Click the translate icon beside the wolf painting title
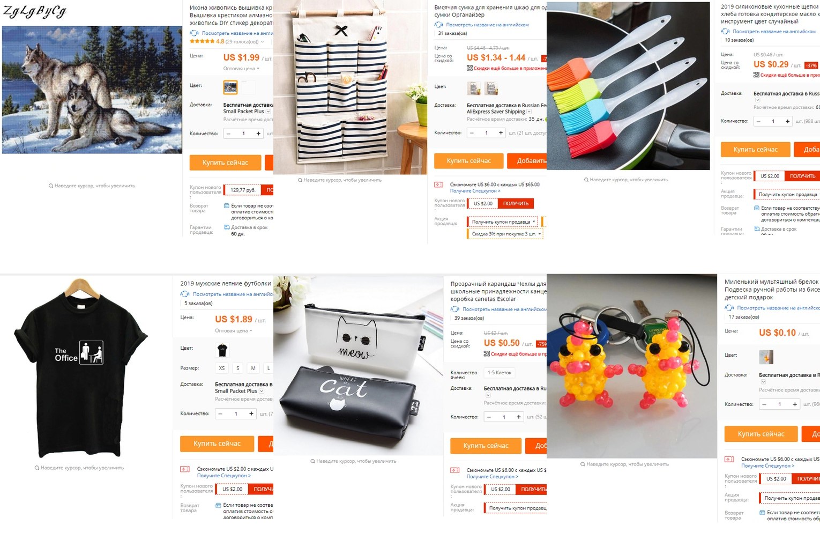This screenshot has width=820, height=547. tap(194, 33)
